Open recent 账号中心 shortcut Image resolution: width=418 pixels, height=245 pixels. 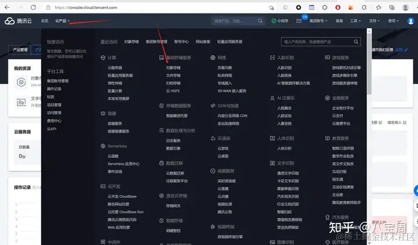coord(182,42)
